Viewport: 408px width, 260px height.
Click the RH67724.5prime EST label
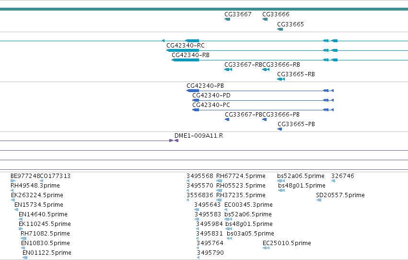(241, 176)
